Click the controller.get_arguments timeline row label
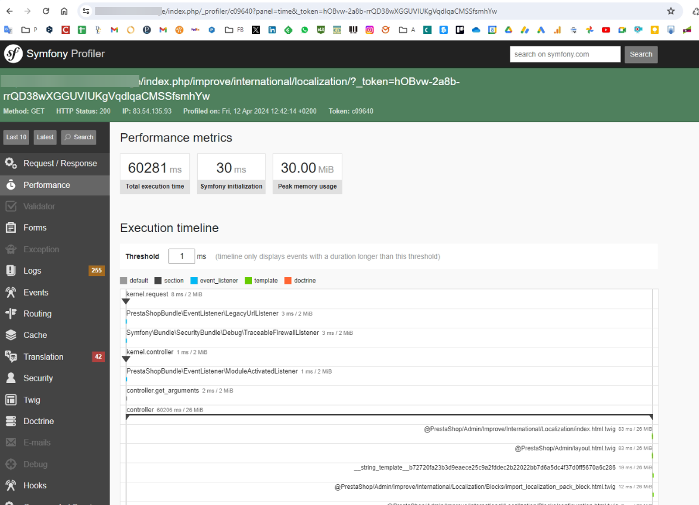The height and width of the screenshot is (505, 699). point(163,391)
